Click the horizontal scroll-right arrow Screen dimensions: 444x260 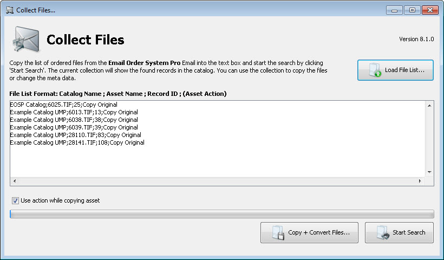[420, 181]
